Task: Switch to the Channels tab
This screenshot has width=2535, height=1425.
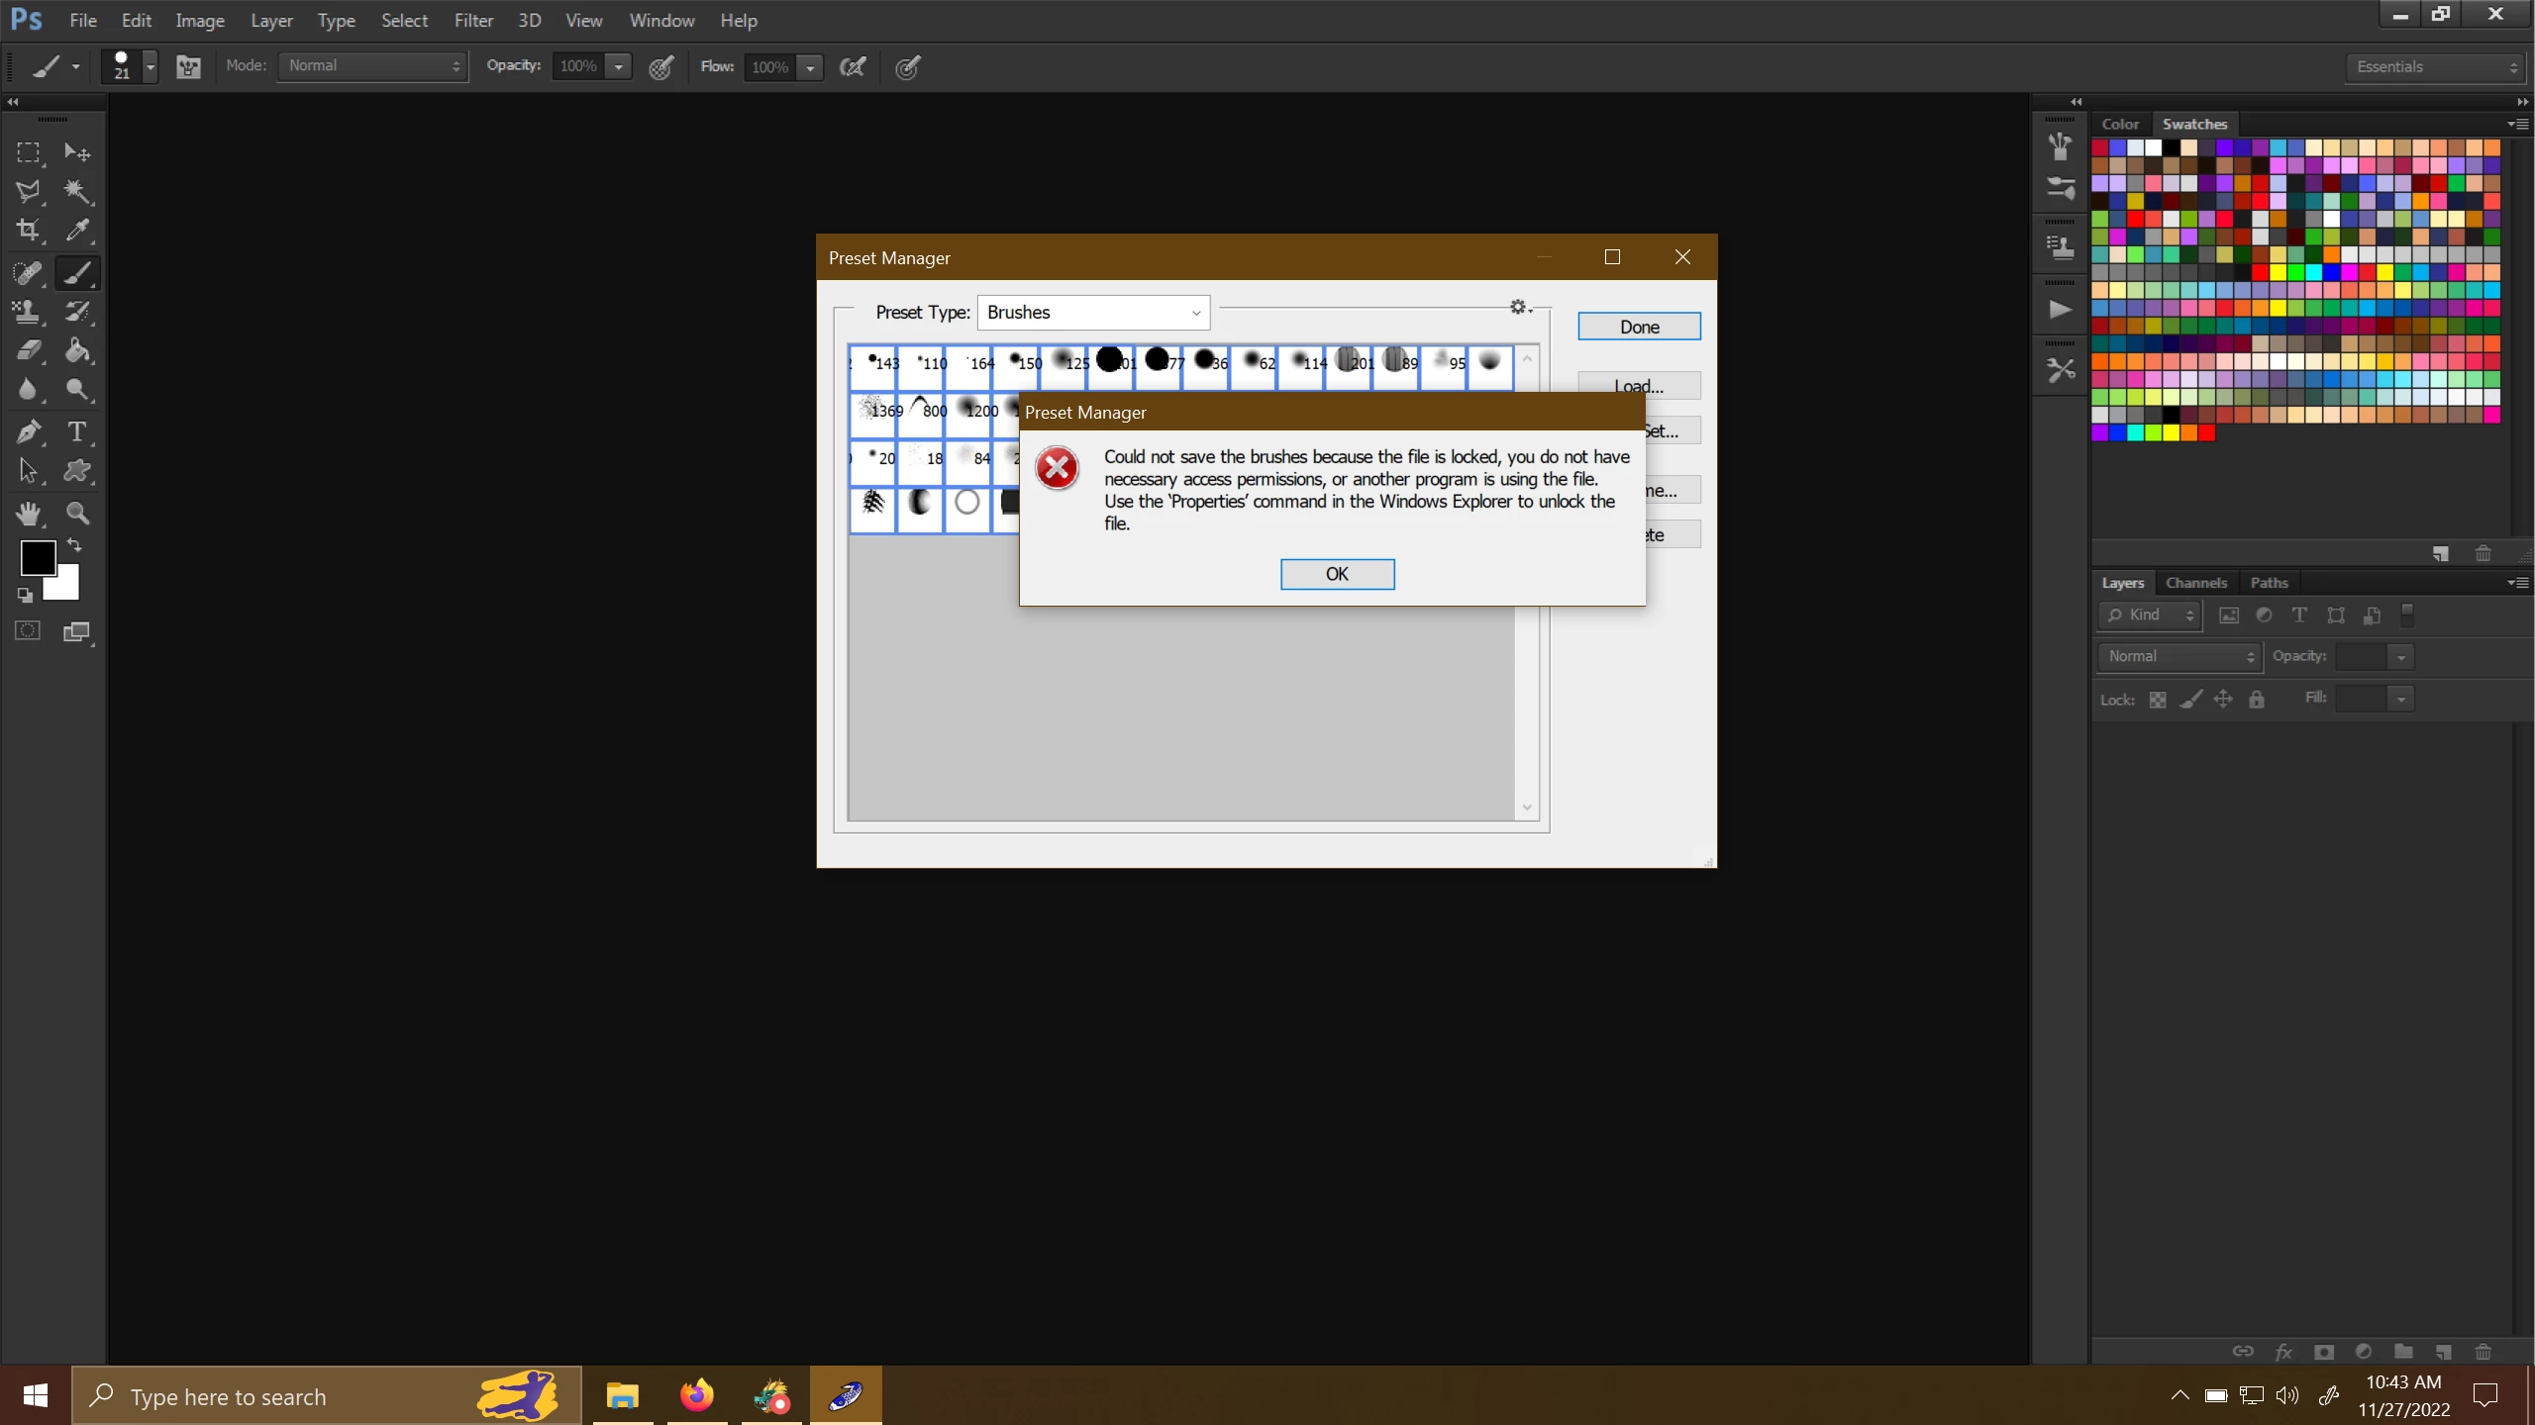Action: (2195, 583)
